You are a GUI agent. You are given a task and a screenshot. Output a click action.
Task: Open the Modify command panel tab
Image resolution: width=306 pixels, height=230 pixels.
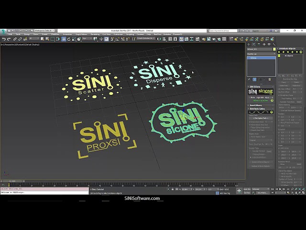click(254, 45)
